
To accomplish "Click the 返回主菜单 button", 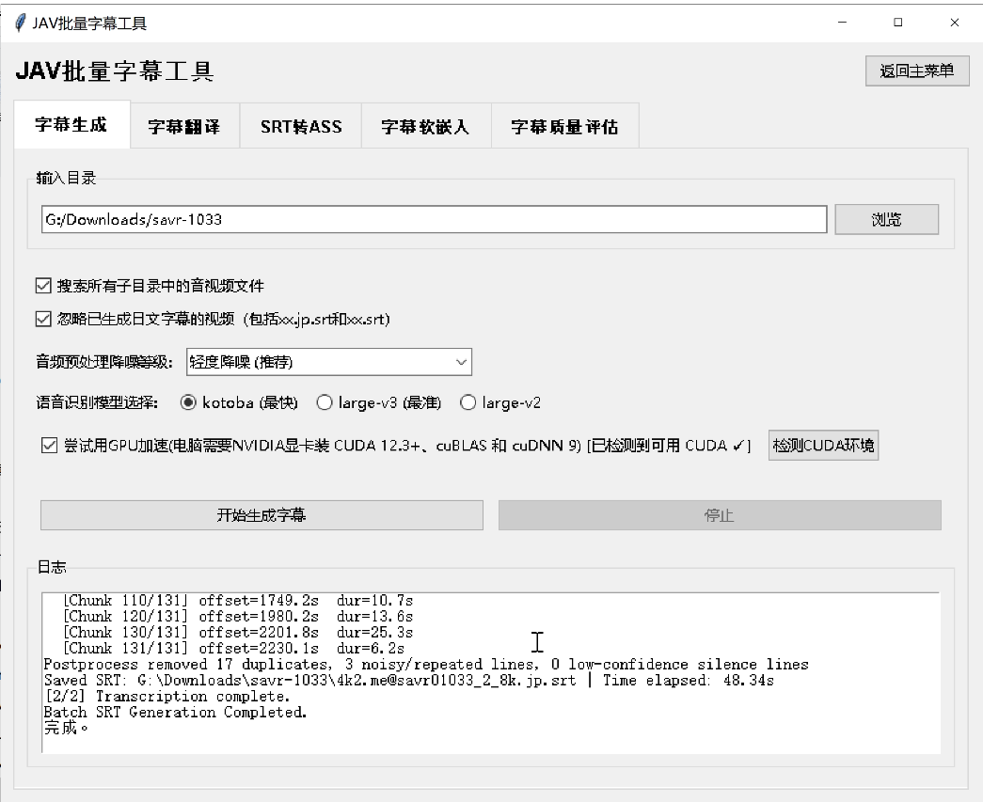I will [917, 71].
